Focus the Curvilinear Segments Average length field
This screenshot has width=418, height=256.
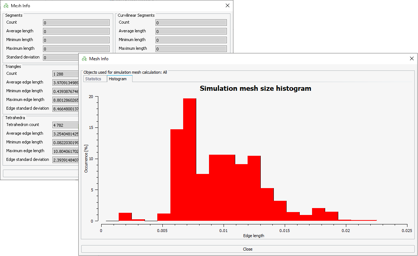[191, 31]
